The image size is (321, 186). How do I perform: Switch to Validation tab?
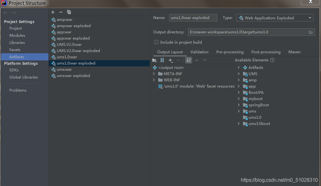[x=199, y=52]
